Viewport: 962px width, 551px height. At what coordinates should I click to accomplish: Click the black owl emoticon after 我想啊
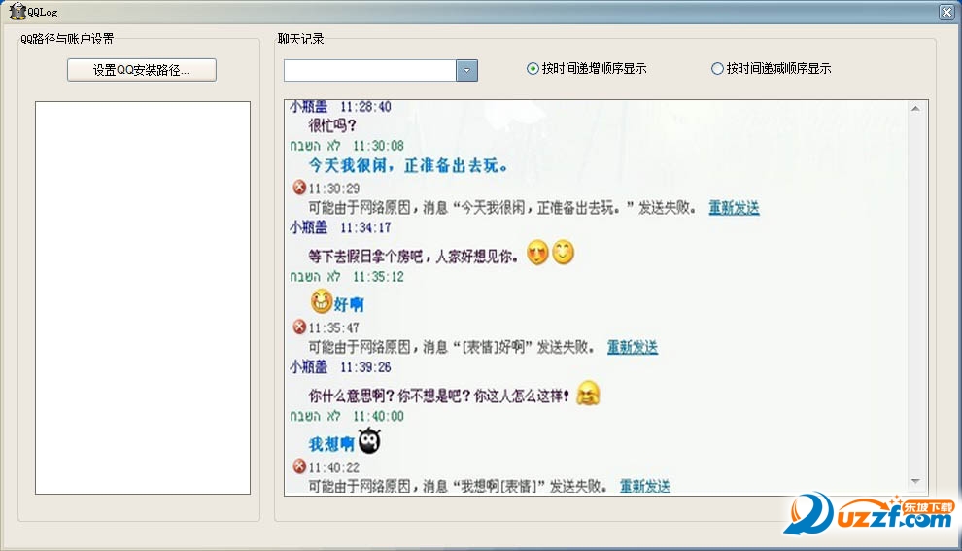click(369, 440)
